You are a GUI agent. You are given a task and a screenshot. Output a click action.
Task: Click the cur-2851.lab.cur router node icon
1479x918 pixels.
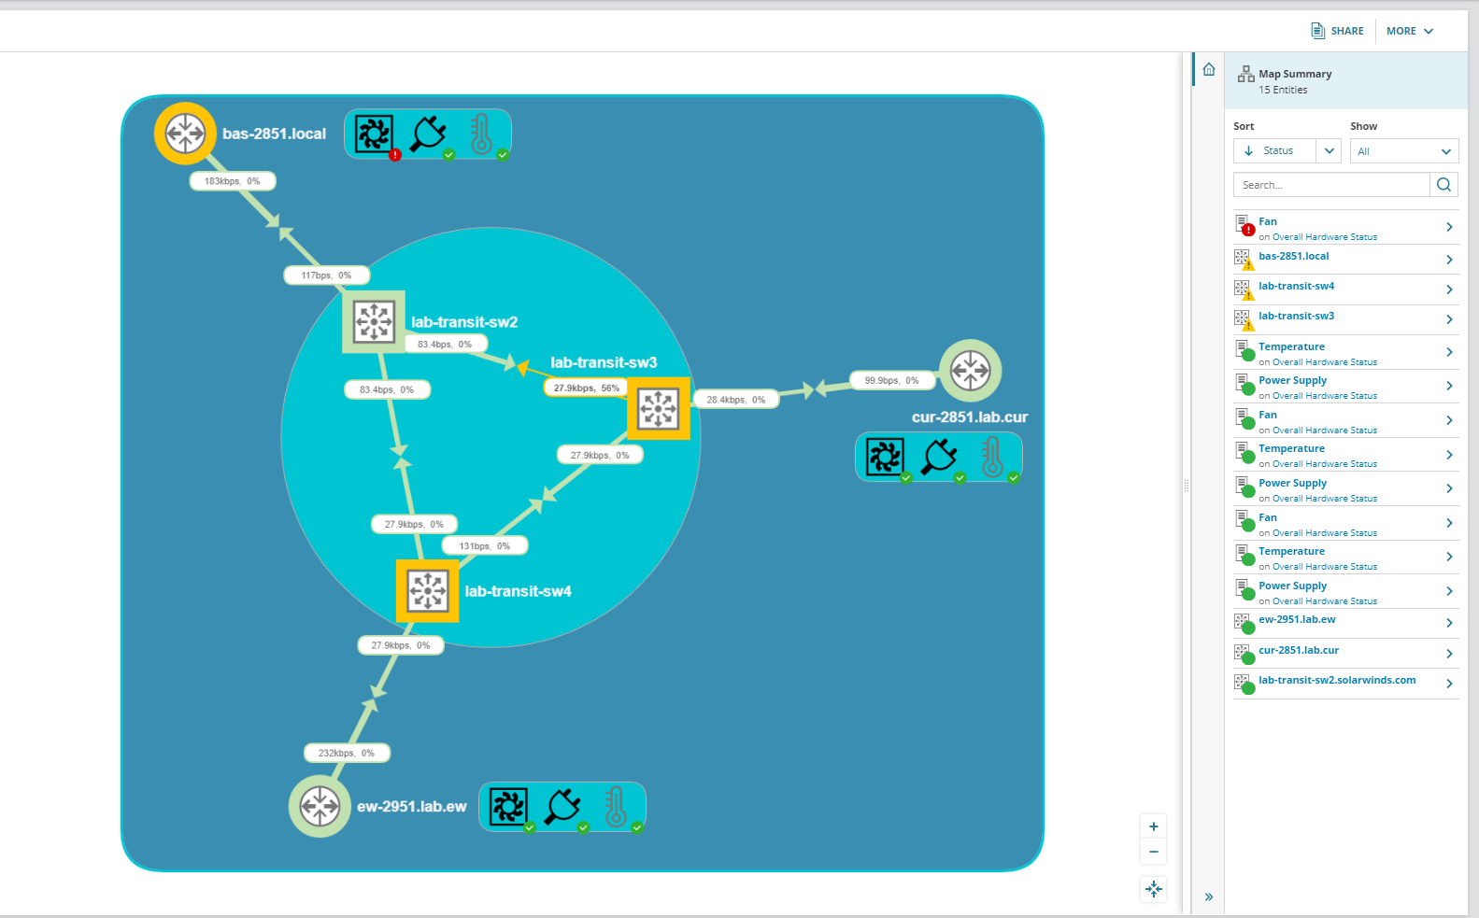[x=971, y=371]
